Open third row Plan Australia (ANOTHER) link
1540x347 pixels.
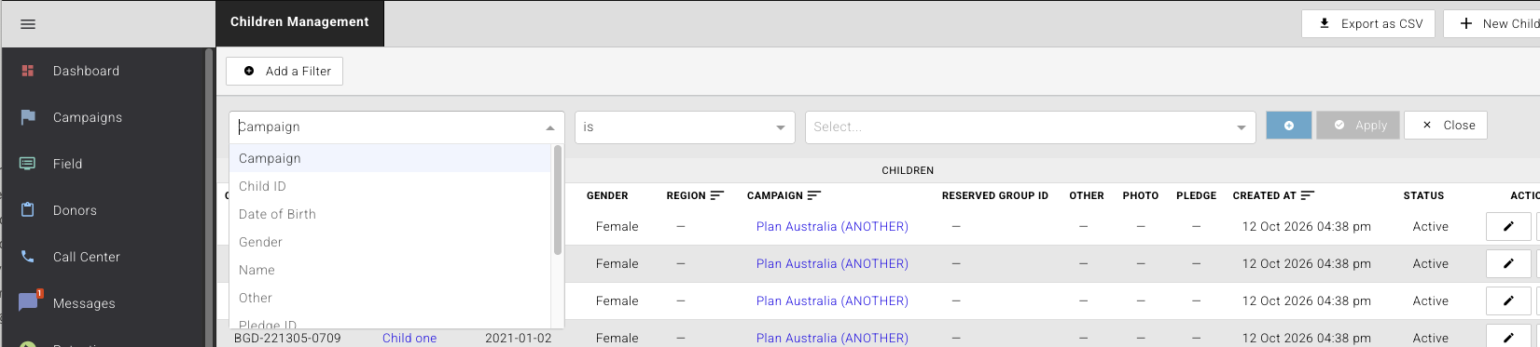[832, 300]
